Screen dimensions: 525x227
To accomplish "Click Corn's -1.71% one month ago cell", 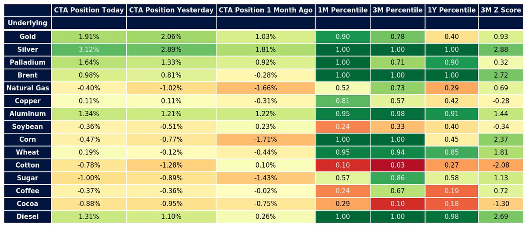I will click(x=265, y=140).
